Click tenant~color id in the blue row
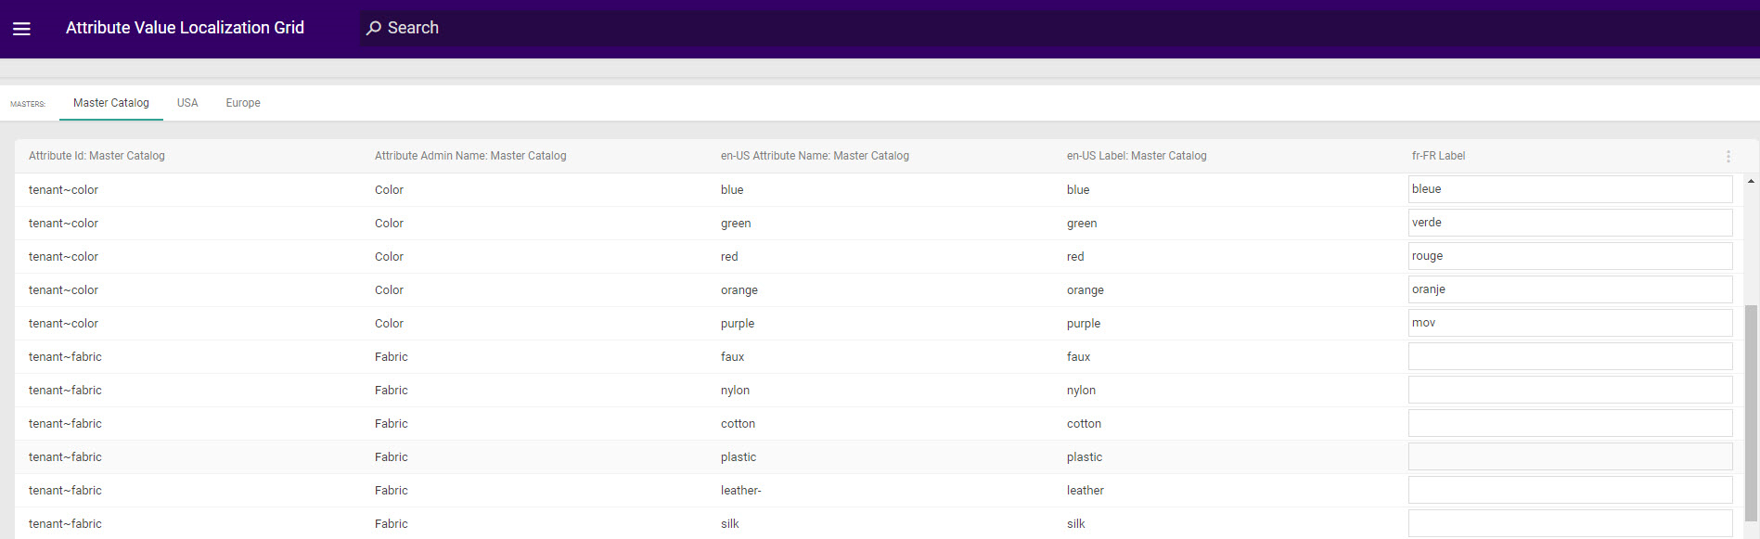The image size is (1760, 539). 63,189
